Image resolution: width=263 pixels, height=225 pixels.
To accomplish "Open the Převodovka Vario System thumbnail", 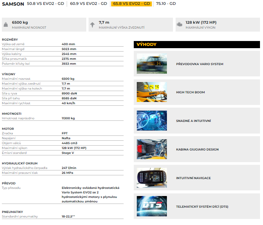I will click(x=151, y=64).
